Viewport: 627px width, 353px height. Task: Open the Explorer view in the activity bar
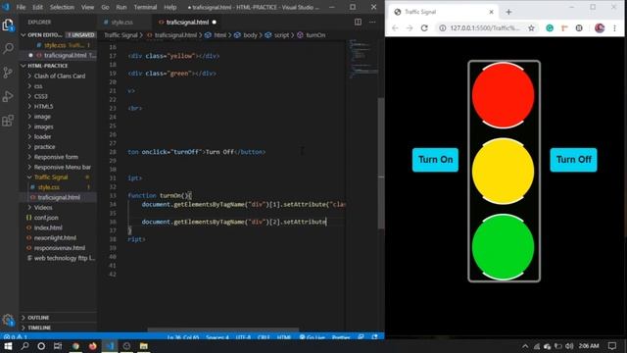8,25
